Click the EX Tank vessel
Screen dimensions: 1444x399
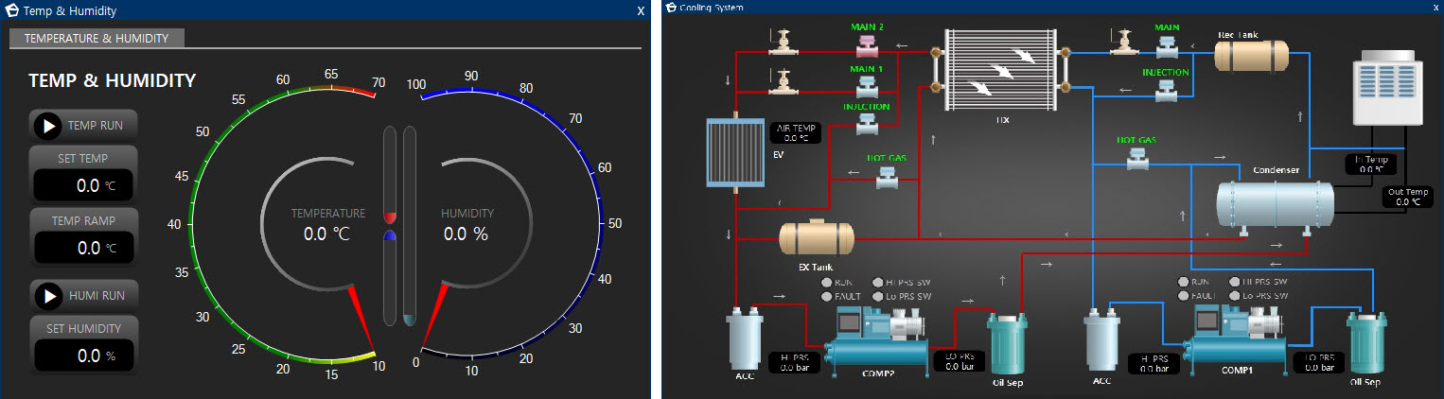point(816,238)
